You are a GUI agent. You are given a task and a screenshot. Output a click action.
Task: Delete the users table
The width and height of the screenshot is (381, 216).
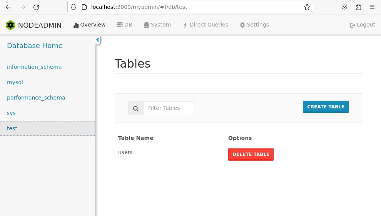click(x=251, y=155)
